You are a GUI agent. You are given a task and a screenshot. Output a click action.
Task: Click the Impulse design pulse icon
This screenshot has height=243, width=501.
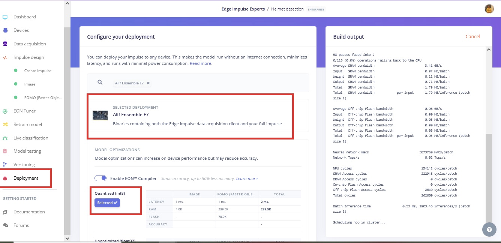(5, 58)
